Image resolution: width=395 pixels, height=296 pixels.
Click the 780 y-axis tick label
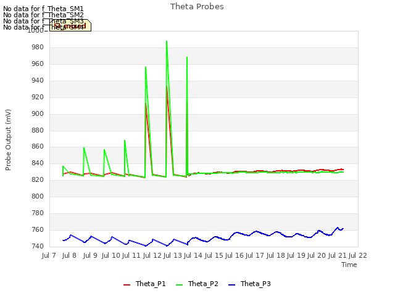(x=38, y=213)
